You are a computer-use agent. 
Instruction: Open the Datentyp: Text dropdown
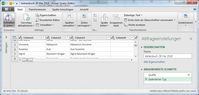pos(133,15)
